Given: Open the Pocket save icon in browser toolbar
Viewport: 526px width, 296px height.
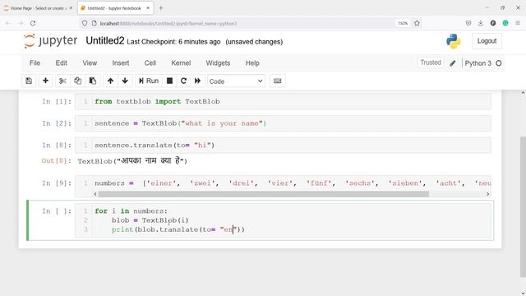Looking at the screenshot, I should pos(468,23).
